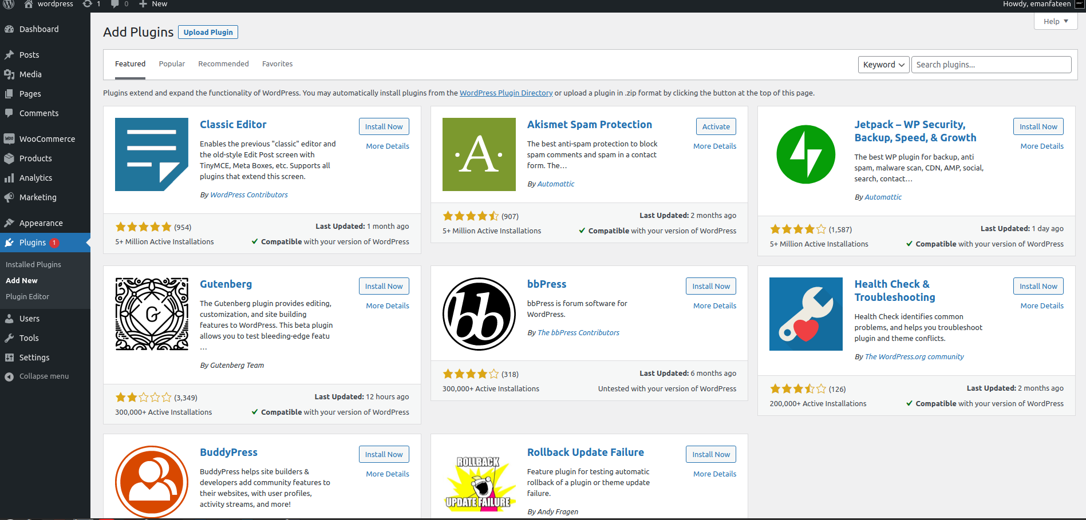Viewport: 1086px width, 520px height.
Task: Switch to the Featured tab
Action: click(130, 64)
